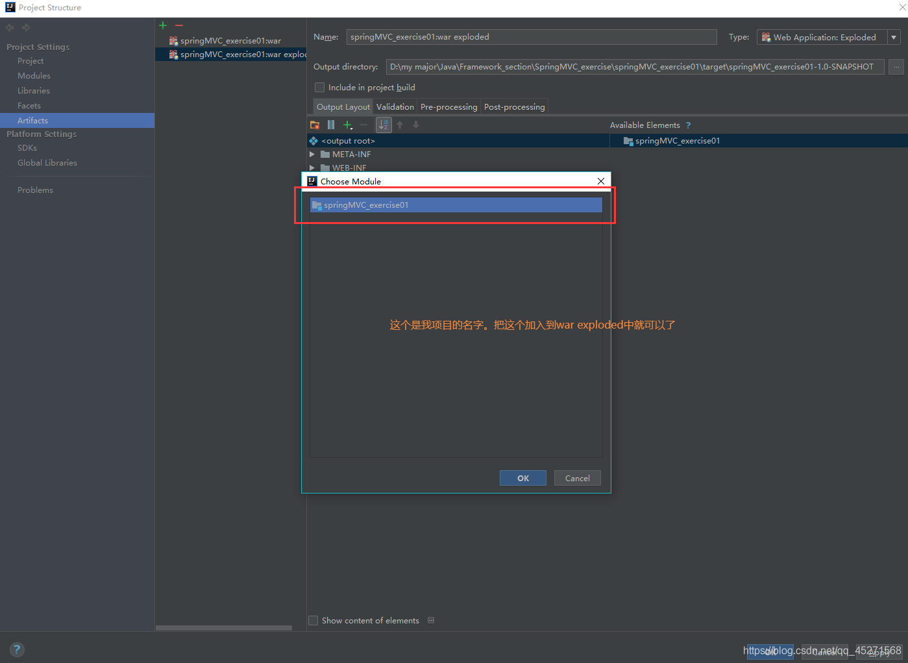This screenshot has height=663, width=908.
Task: Select Facets in the sidebar
Action: click(x=29, y=105)
